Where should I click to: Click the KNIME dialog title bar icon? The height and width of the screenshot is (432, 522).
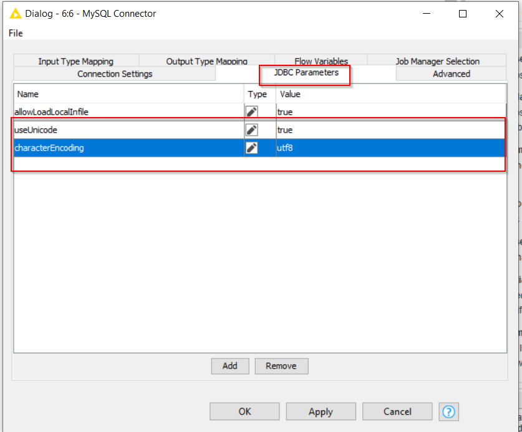pyautogui.click(x=16, y=14)
